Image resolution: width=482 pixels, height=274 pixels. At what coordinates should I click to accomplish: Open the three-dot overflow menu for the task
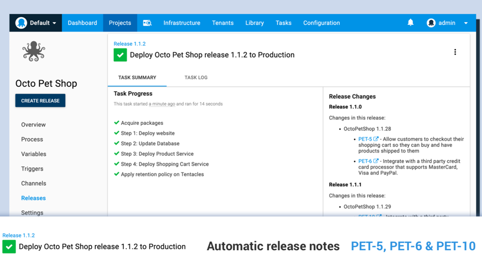click(x=455, y=52)
